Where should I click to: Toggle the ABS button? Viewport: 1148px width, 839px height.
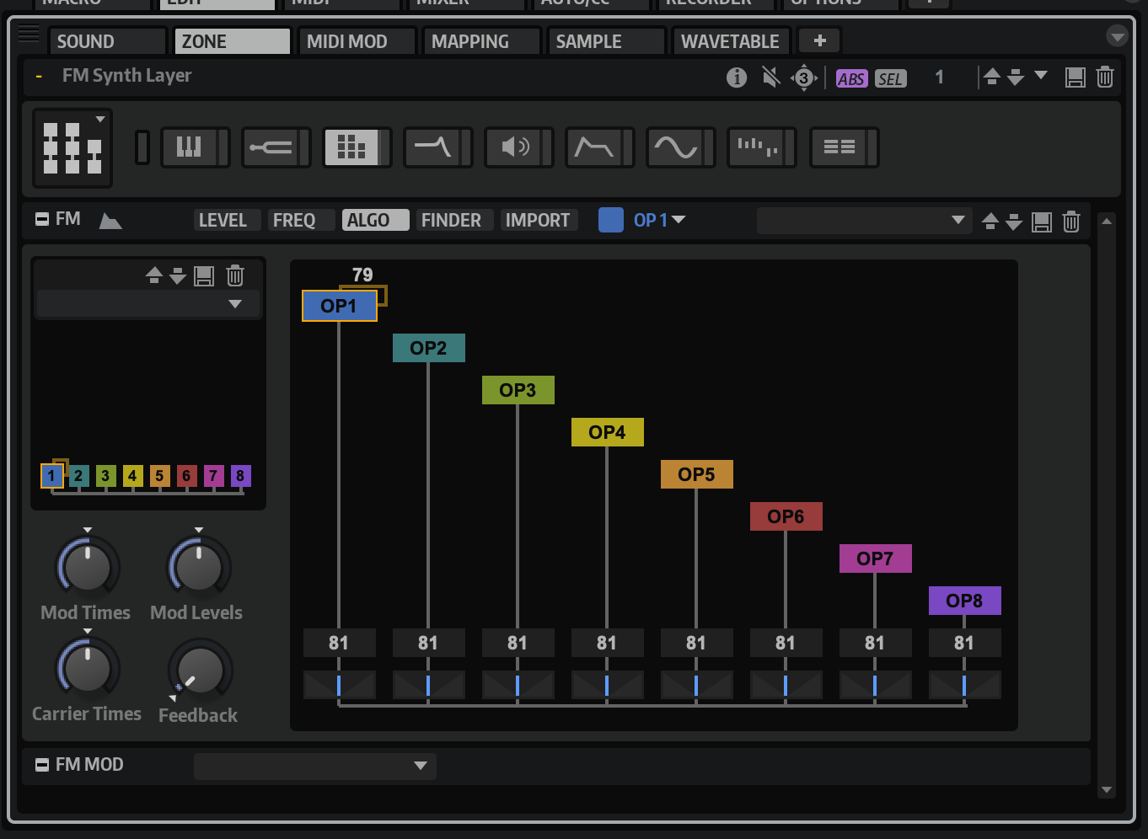850,79
